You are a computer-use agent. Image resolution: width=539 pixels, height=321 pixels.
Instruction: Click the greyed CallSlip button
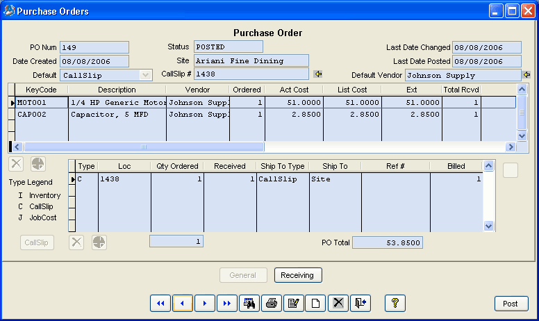(37, 242)
